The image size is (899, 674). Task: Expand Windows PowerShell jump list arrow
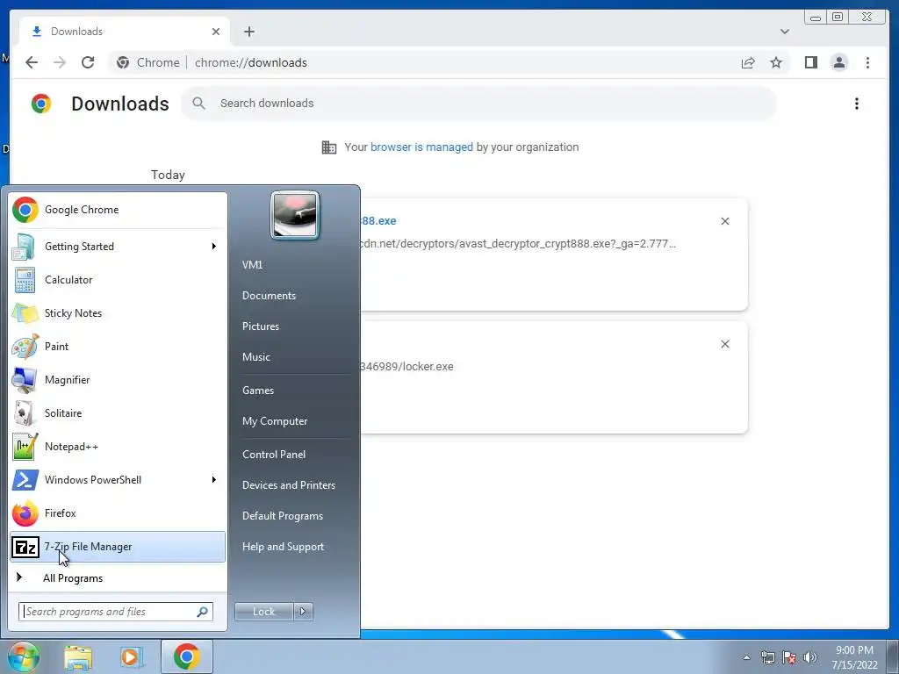(214, 480)
